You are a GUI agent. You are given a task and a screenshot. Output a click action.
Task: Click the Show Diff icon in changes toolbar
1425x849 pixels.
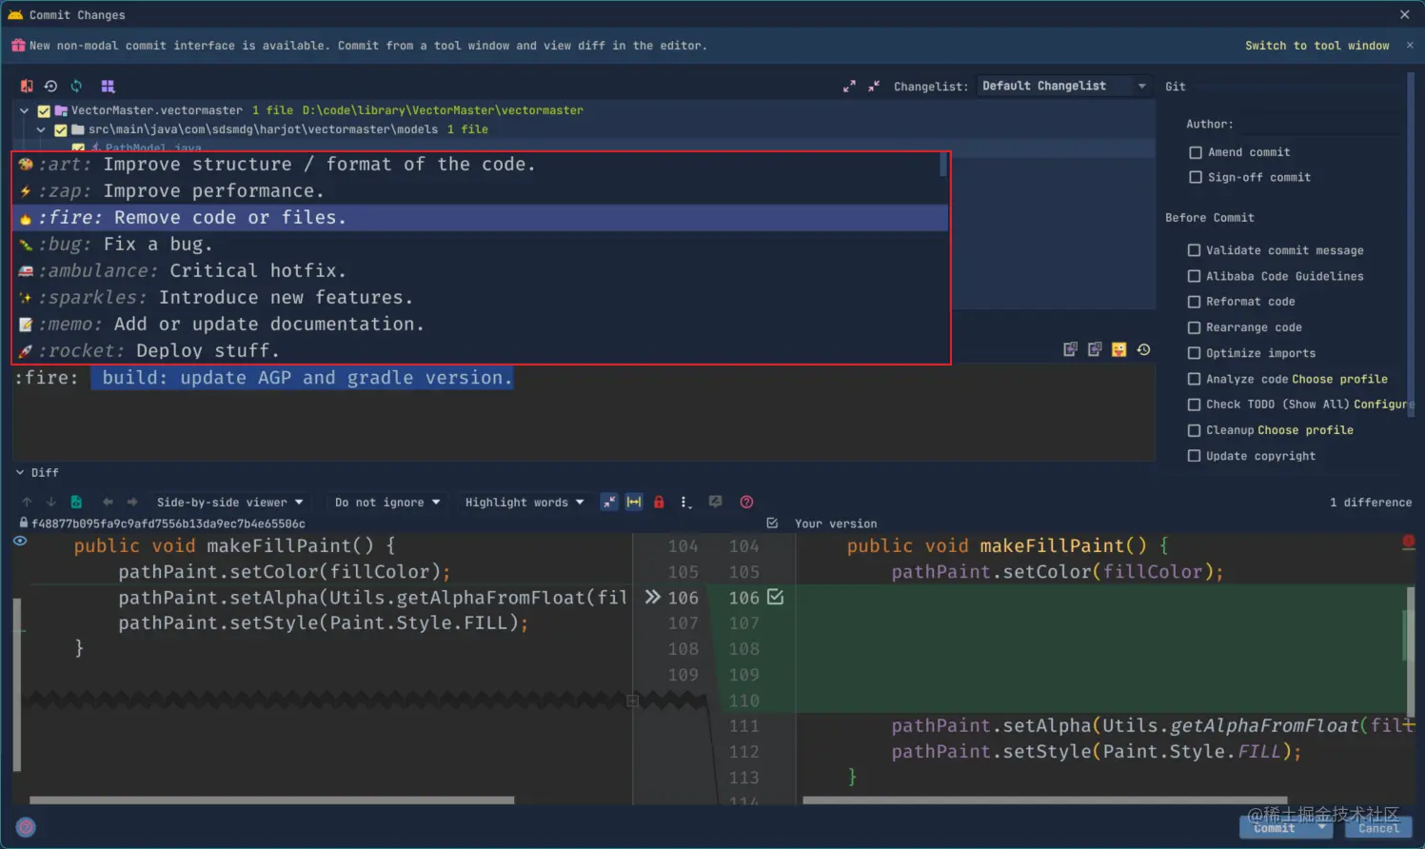[x=27, y=86]
